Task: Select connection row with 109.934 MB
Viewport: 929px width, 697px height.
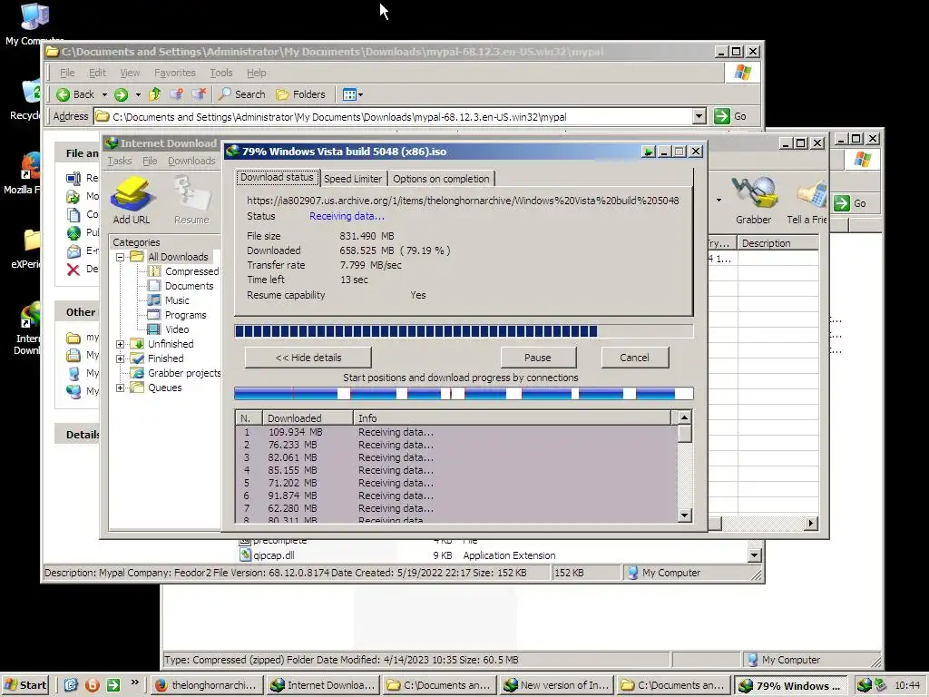Action: 456,432
